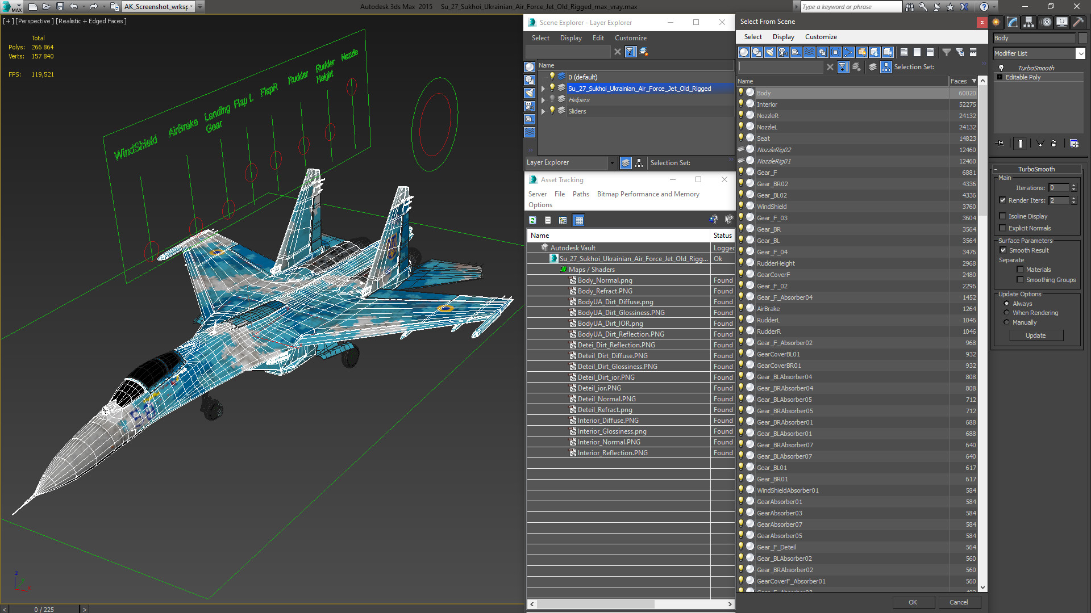Click Sort by Layer icon in Scene Explorer footer

point(626,163)
